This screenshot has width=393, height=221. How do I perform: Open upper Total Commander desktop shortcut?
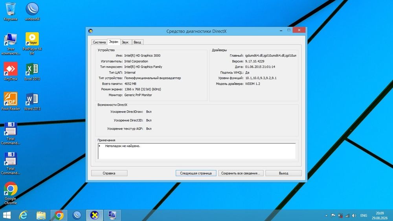[x=11, y=133]
